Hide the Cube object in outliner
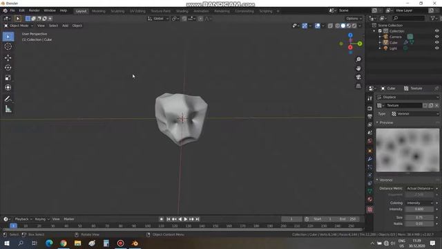Image resolution: width=442 pixels, height=249 pixels. [436, 43]
